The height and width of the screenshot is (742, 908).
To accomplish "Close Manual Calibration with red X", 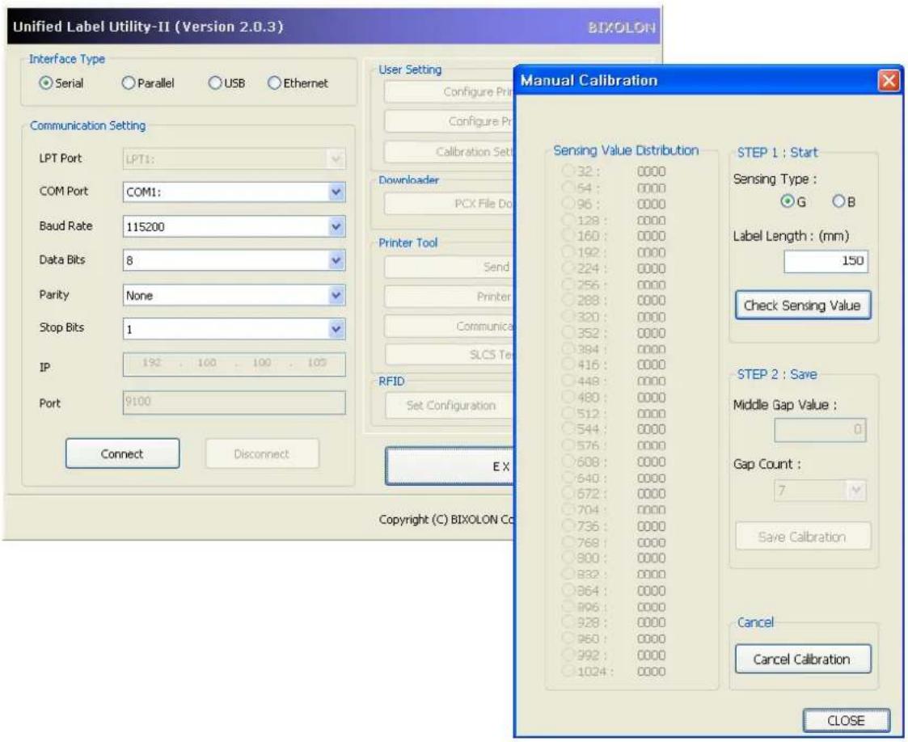I will 889,81.
